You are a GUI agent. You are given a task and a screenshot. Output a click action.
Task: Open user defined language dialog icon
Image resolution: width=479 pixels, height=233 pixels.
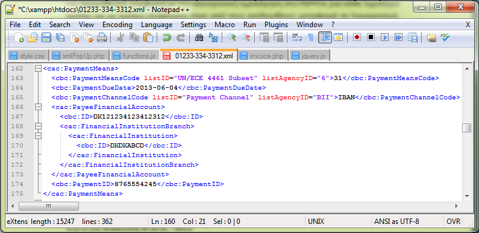point(339,37)
